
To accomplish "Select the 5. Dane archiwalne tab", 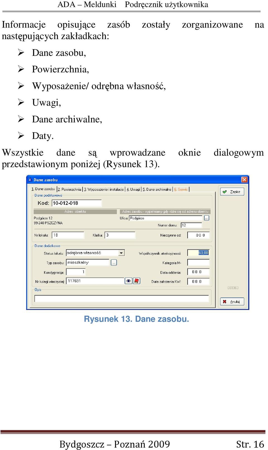I will (x=157, y=189).
